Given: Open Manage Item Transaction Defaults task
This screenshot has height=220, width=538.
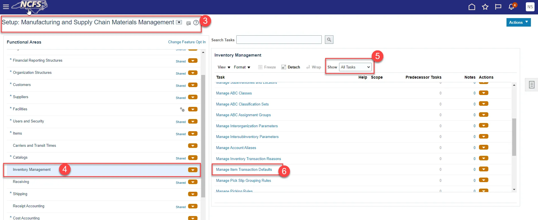Looking at the screenshot, I should pyautogui.click(x=244, y=169).
